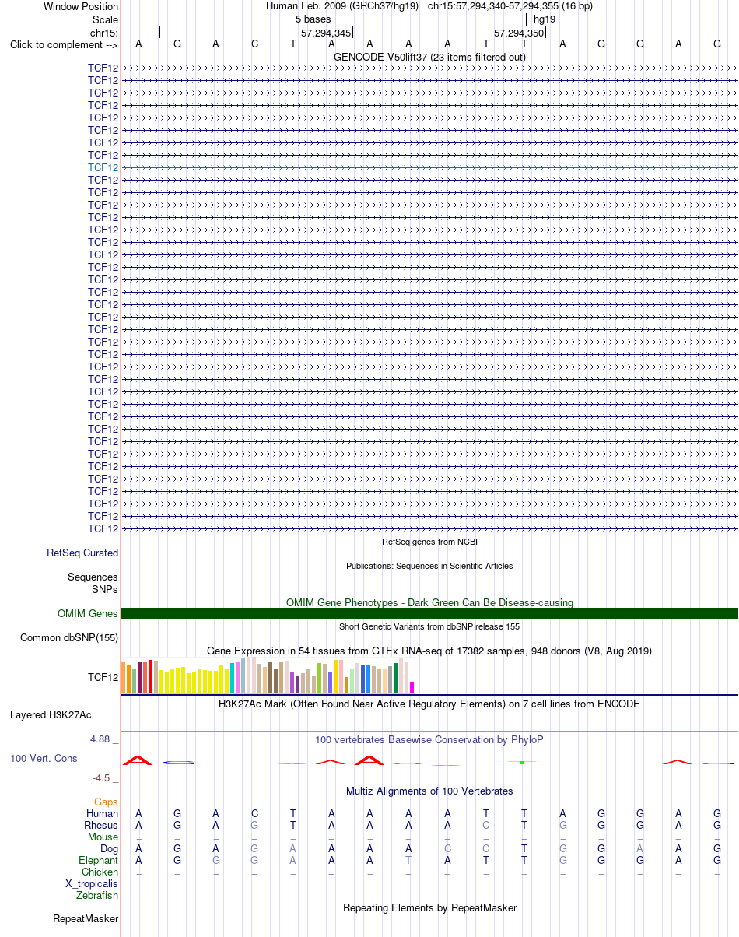Click the 'Scale' label
The height and width of the screenshot is (937, 739).
tap(105, 19)
